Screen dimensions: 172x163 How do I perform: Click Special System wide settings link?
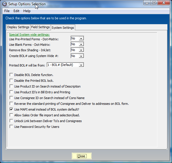29,35
